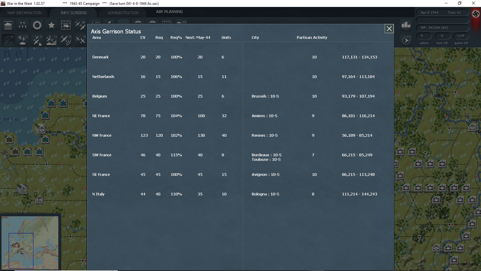
Task: Open the MAP INFORMATION tab
Action: click(x=24, y=13)
